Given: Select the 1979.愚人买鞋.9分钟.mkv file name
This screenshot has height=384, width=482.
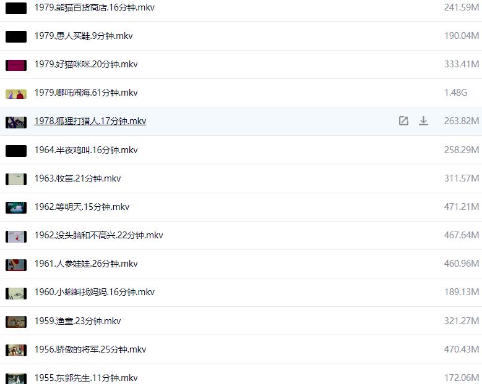Looking at the screenshot, I should pos(84,36).
